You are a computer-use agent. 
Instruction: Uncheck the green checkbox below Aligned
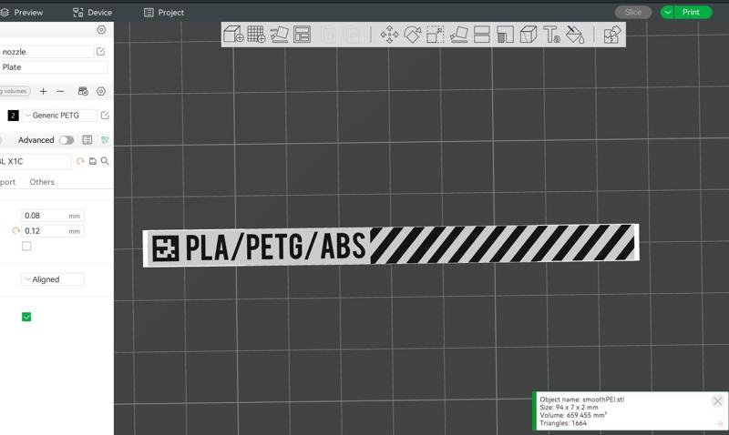pos(26,317)
